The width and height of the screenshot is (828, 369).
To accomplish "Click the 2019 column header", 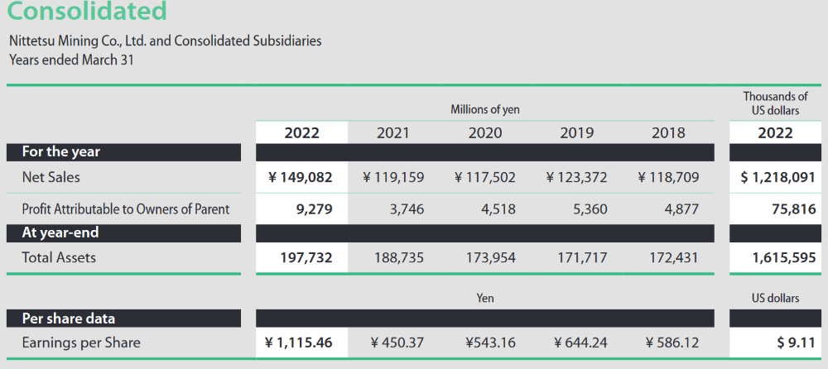I will [x=576, y=132].
